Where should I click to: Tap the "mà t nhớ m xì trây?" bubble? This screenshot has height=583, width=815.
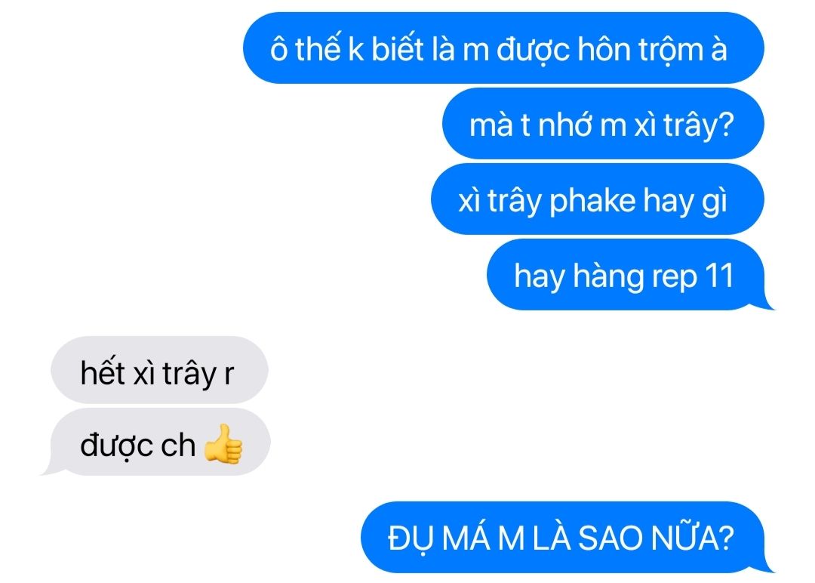click(x=603, y=124)
